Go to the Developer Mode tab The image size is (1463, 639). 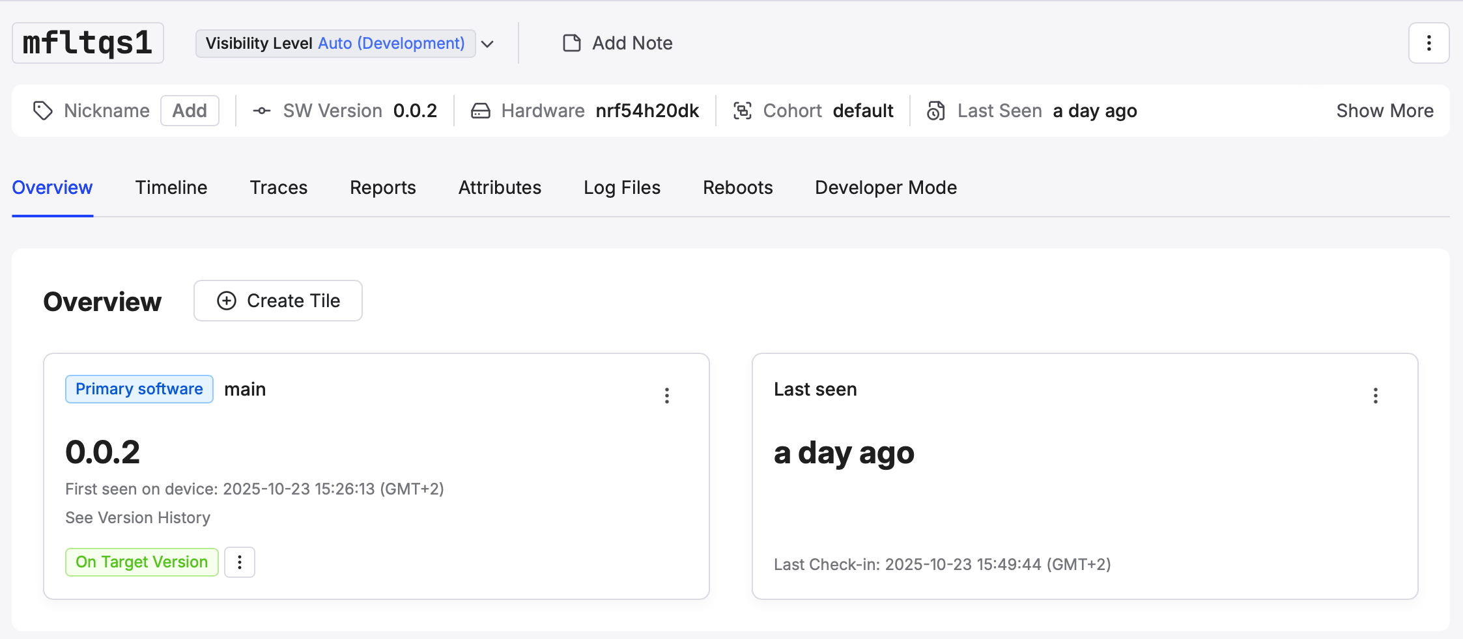coord(886,187)
